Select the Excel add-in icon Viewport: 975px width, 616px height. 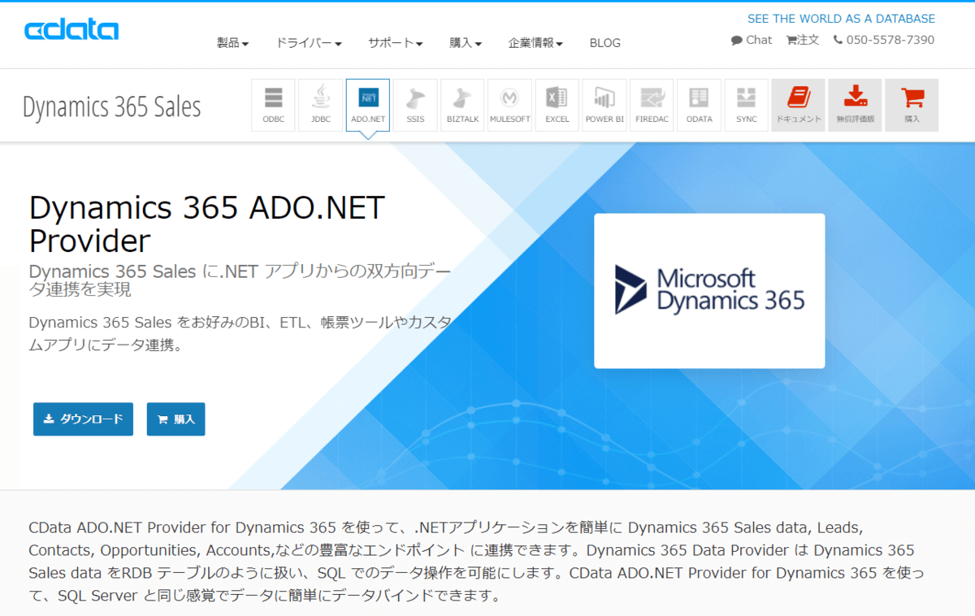557,105
